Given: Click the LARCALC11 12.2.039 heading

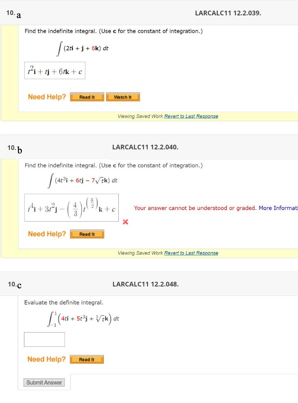Looking at the screenshot, I should pyautogui.click(x=228, y=13).
